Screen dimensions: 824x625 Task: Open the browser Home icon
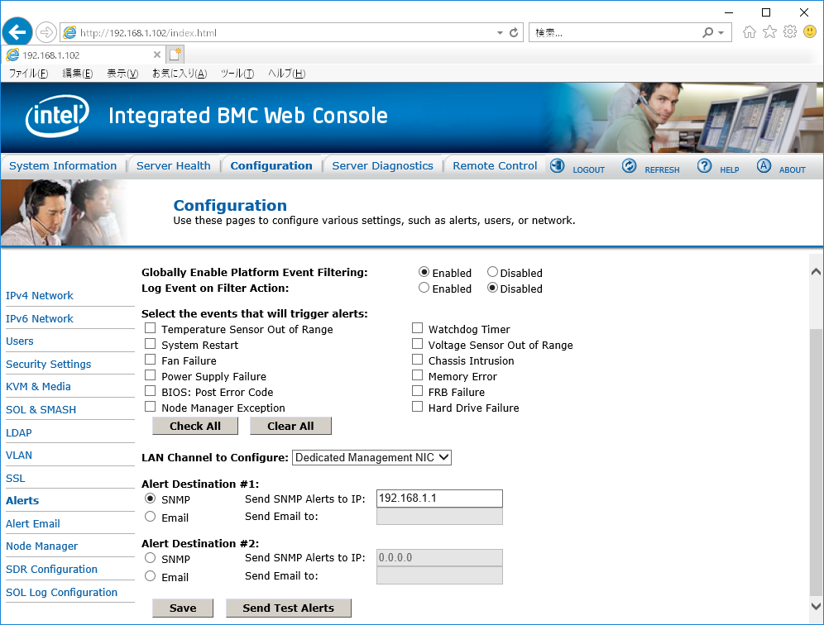[x=749, y=32]
